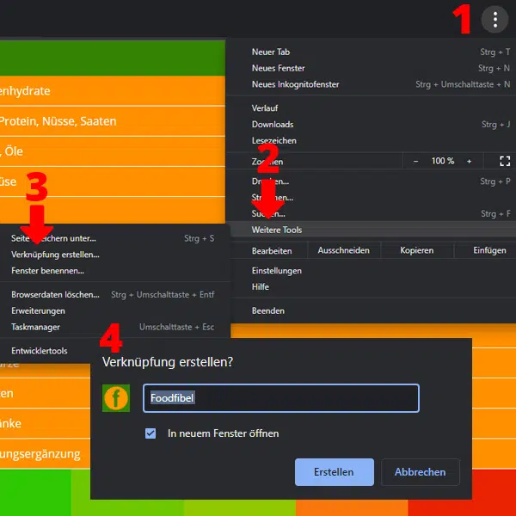Click the Kopieren edit button

416,250
